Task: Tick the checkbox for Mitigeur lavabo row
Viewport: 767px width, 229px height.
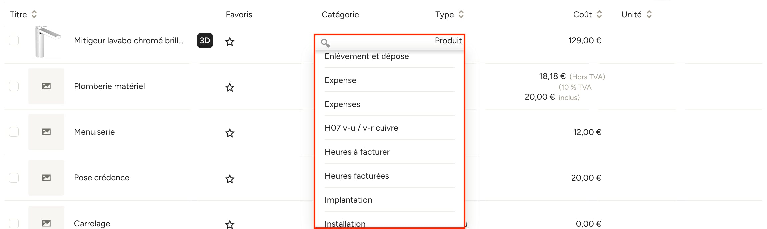Action: pyautogui.click(x=14, y=40)
